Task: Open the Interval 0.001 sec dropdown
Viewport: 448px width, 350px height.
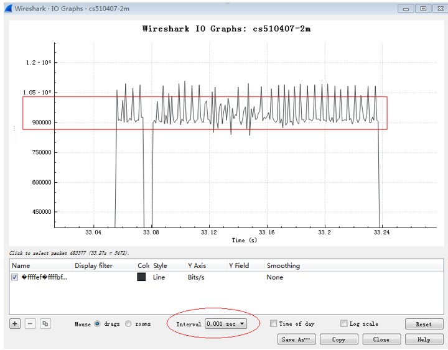Action: point(226,324)
